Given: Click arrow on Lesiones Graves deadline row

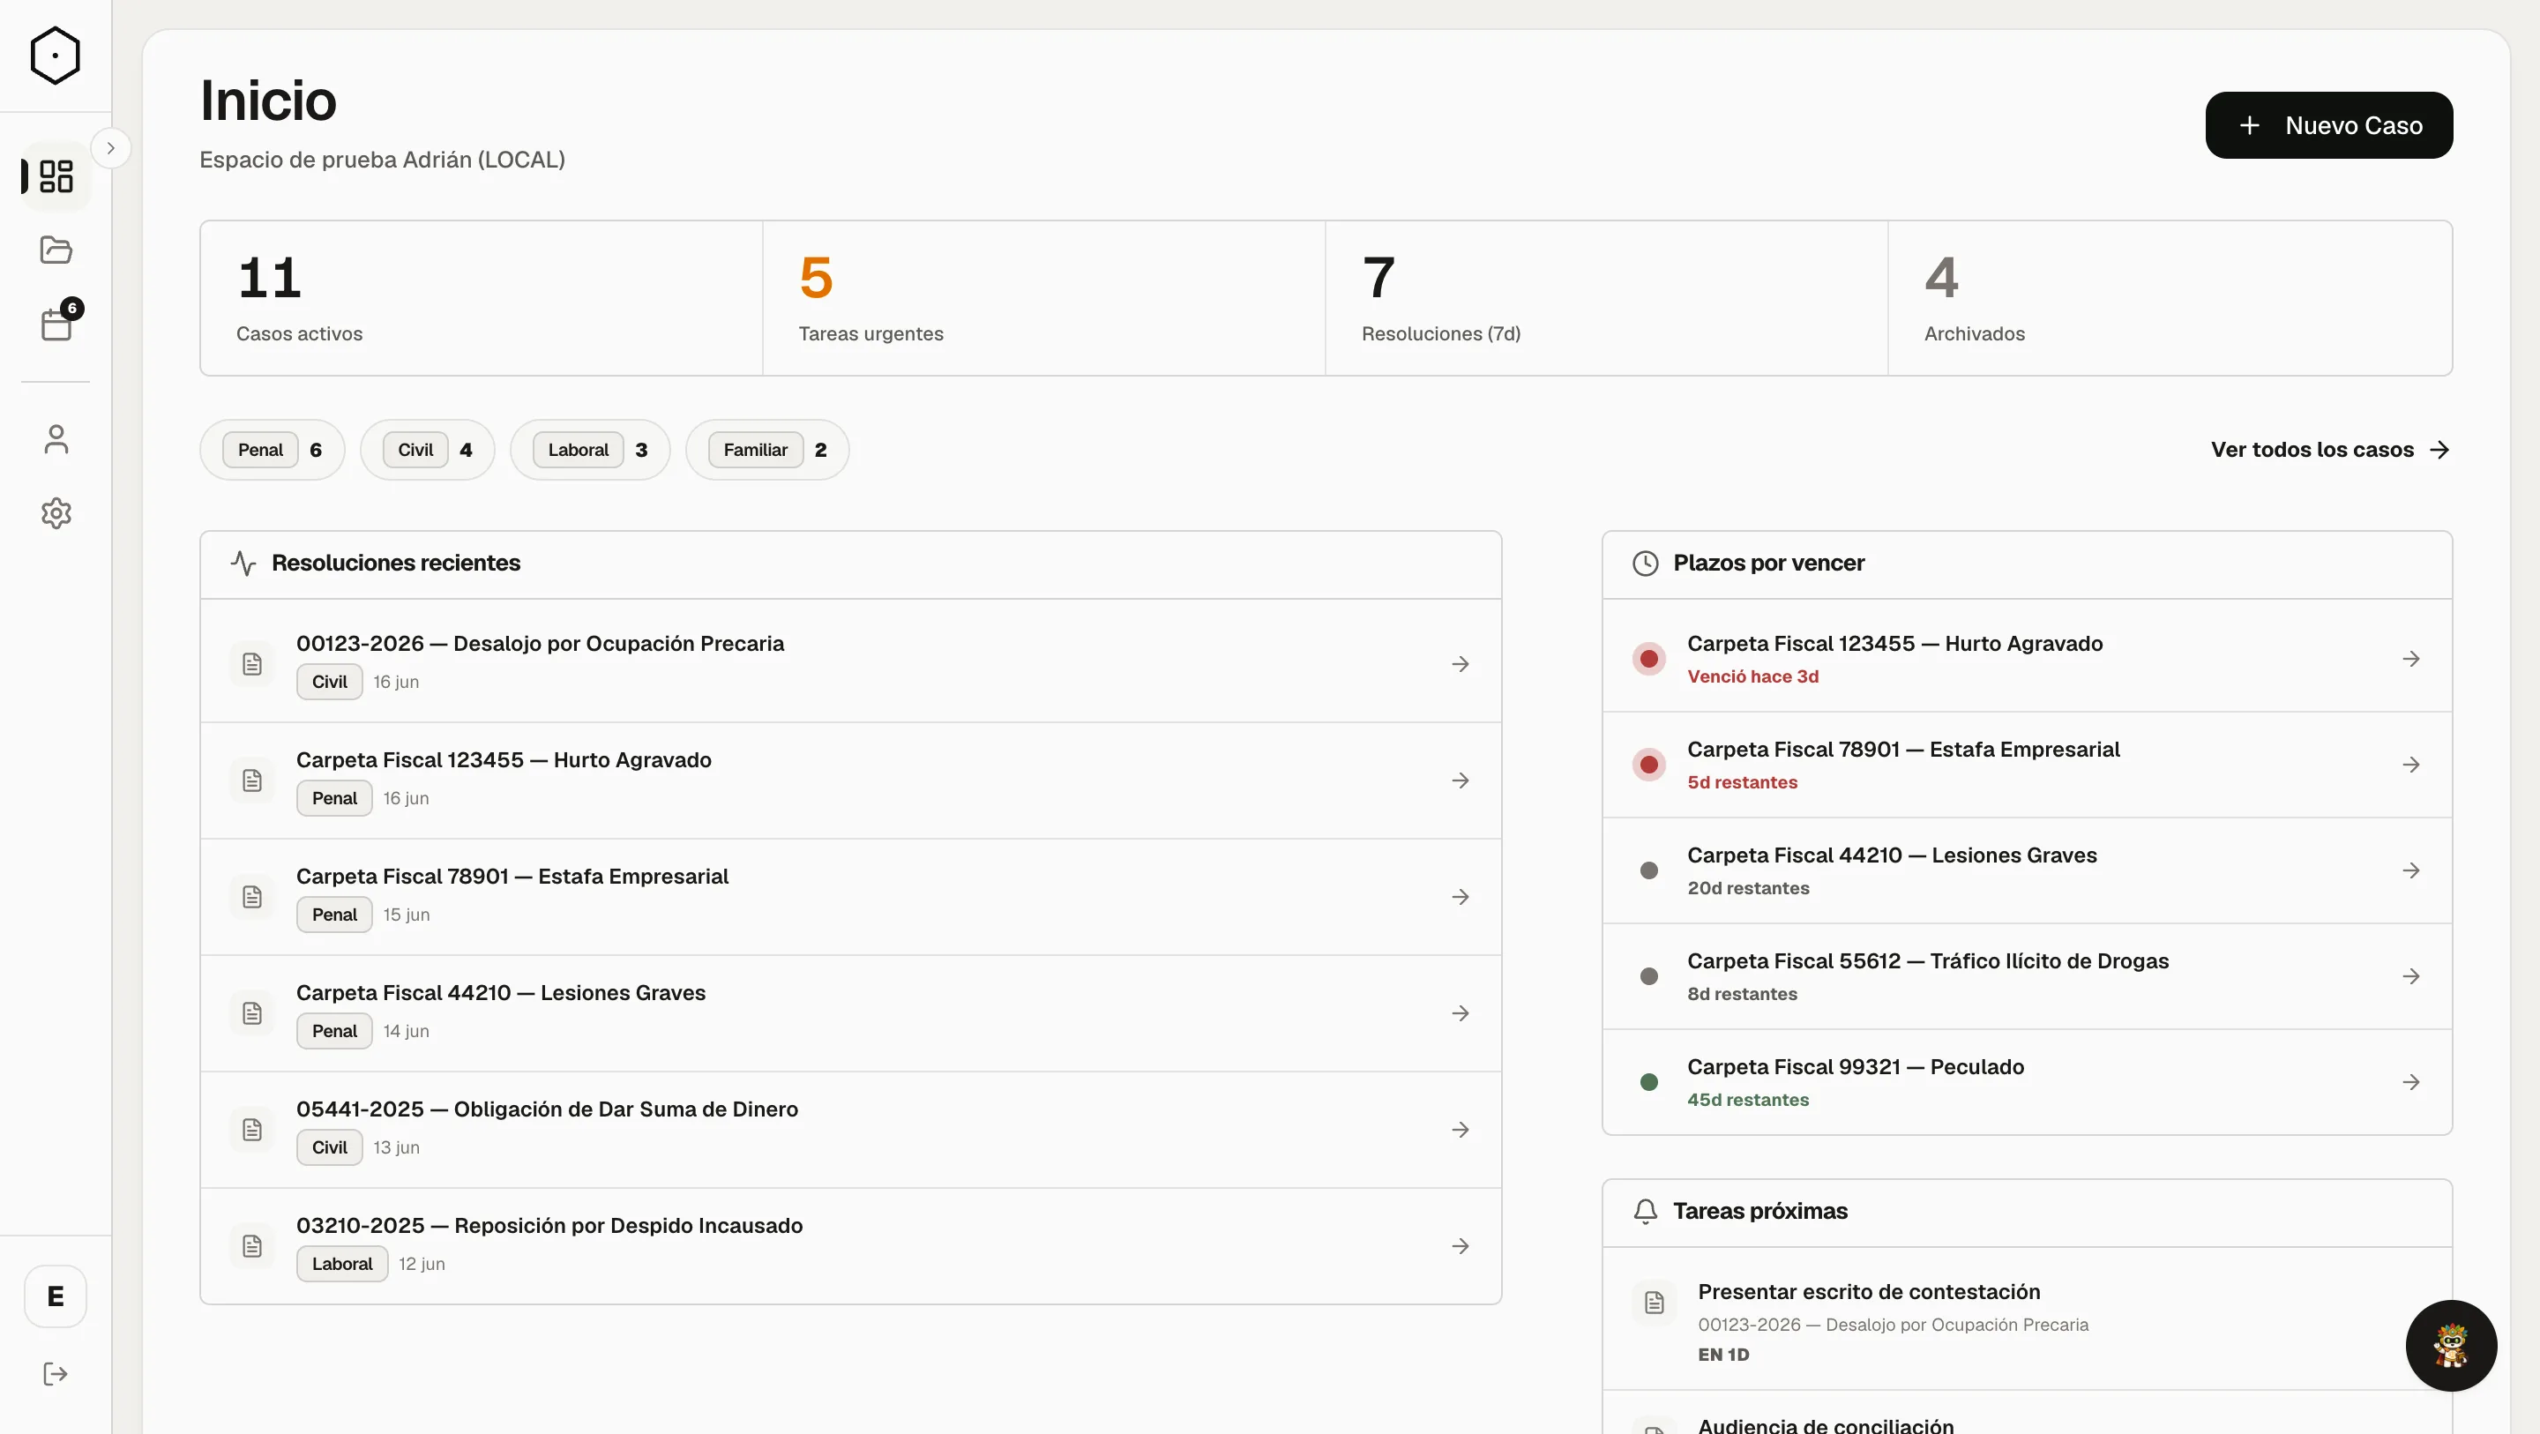Looking at the screenshot, I should (2411, 870).
